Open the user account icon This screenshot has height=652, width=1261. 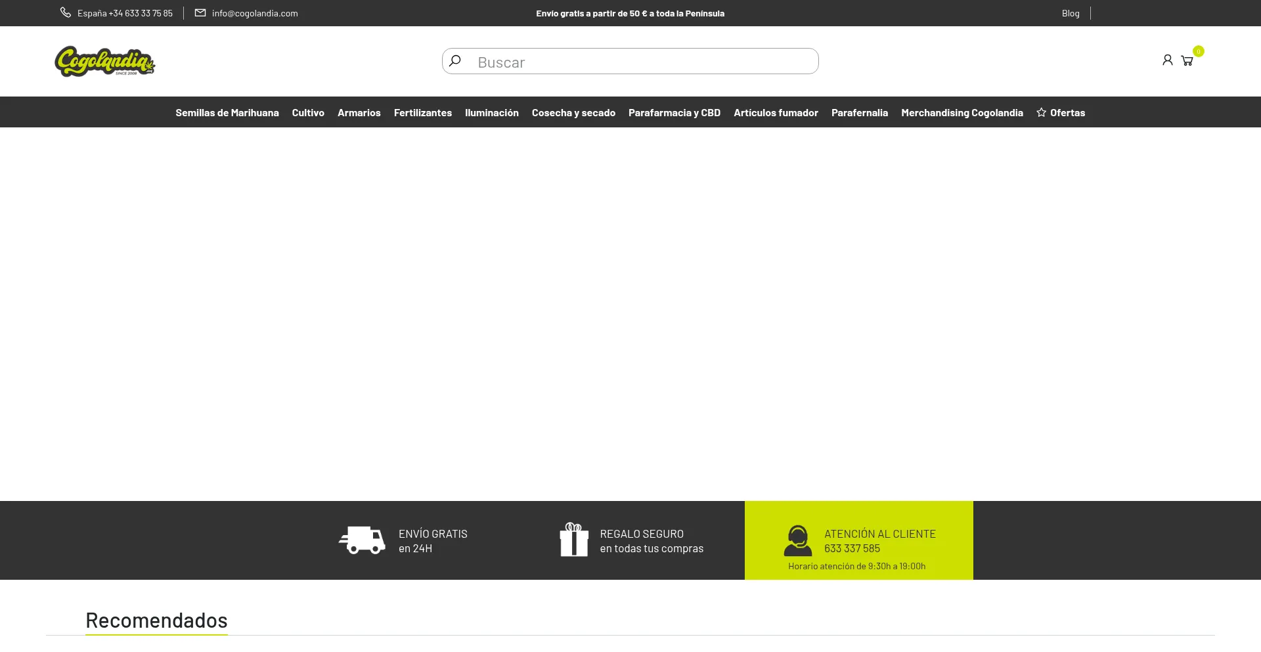click(x=1167, y=60)
